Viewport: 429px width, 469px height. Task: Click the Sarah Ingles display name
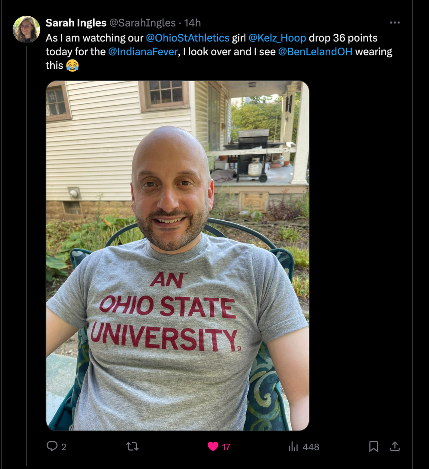[76, 23]
